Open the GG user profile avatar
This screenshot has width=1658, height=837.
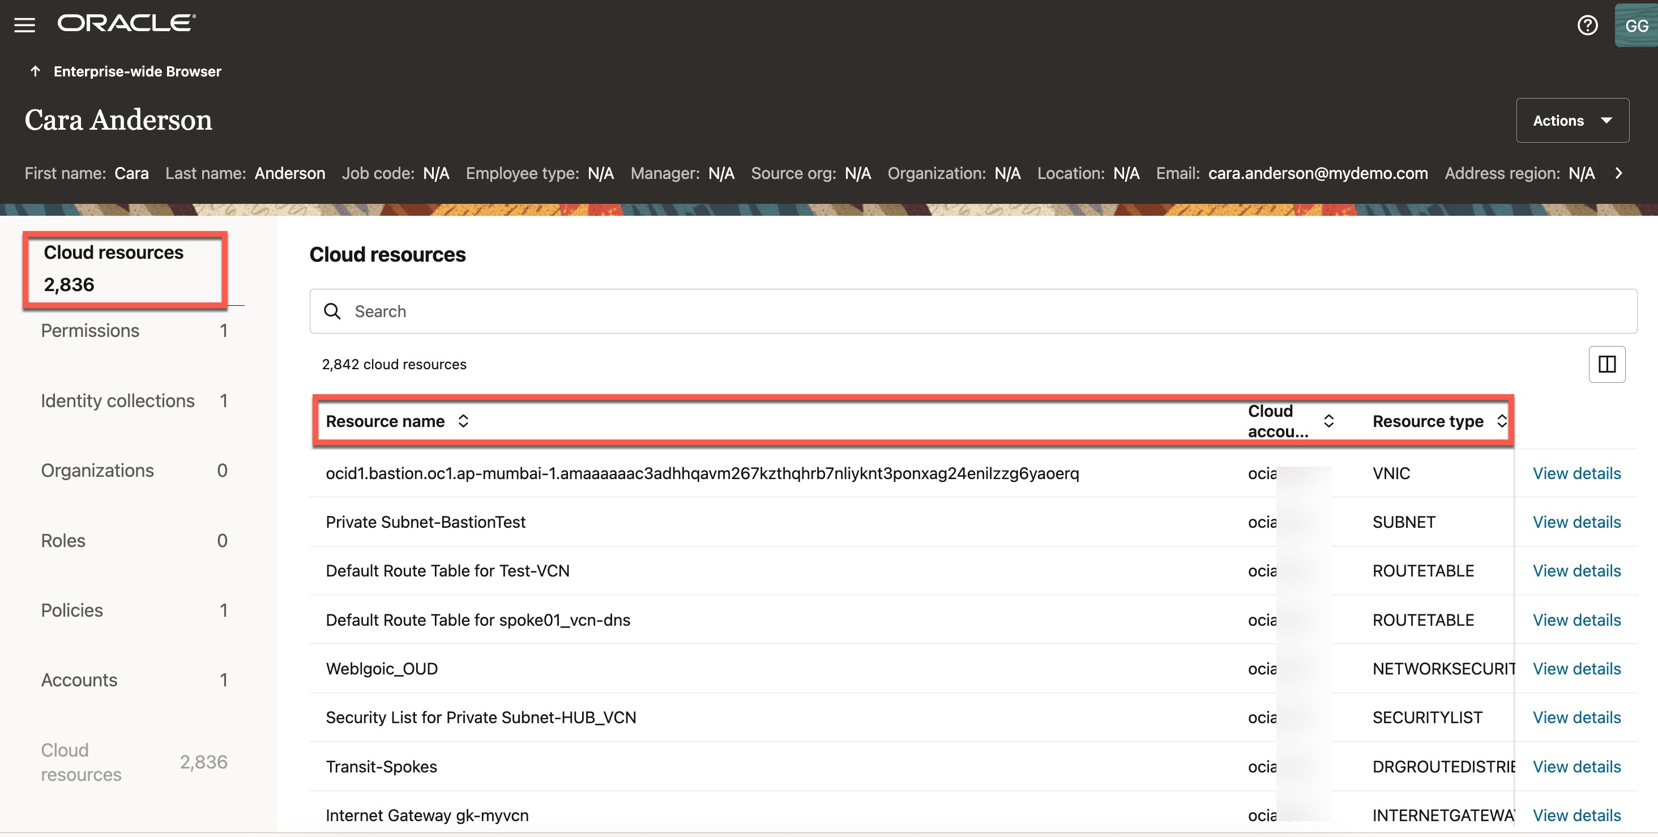pyautogui.click(x=1635, y=25)
